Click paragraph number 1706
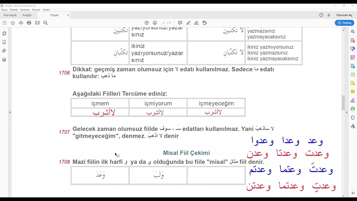The image size is (357, 201). 64,73
